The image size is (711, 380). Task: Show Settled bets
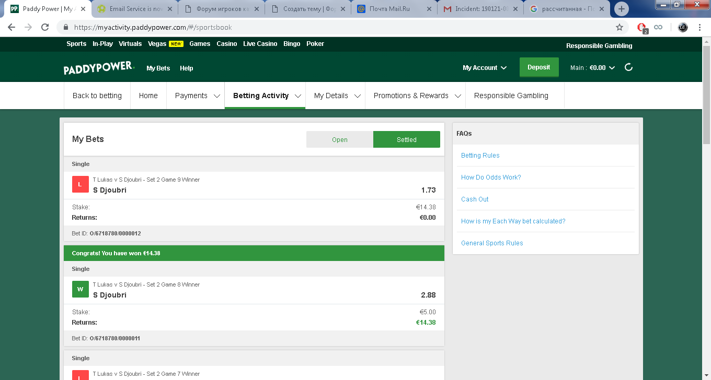coord(407,139)
